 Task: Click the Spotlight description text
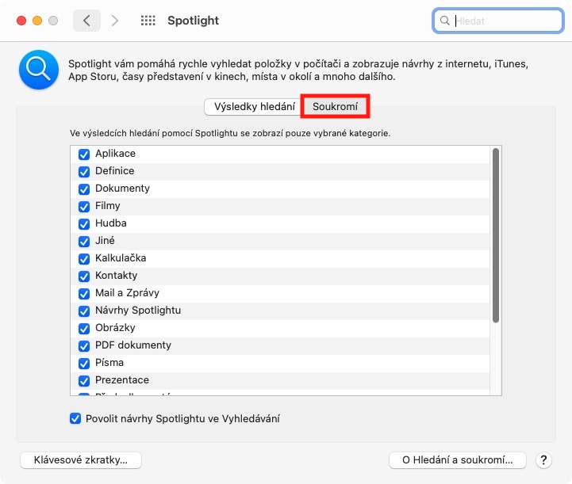pos(298,70)
